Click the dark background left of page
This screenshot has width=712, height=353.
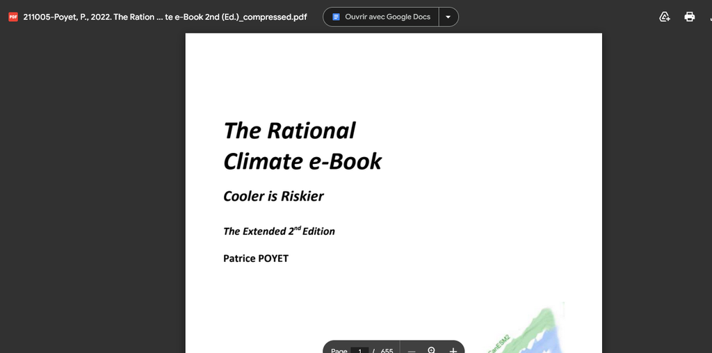[90, 195]
